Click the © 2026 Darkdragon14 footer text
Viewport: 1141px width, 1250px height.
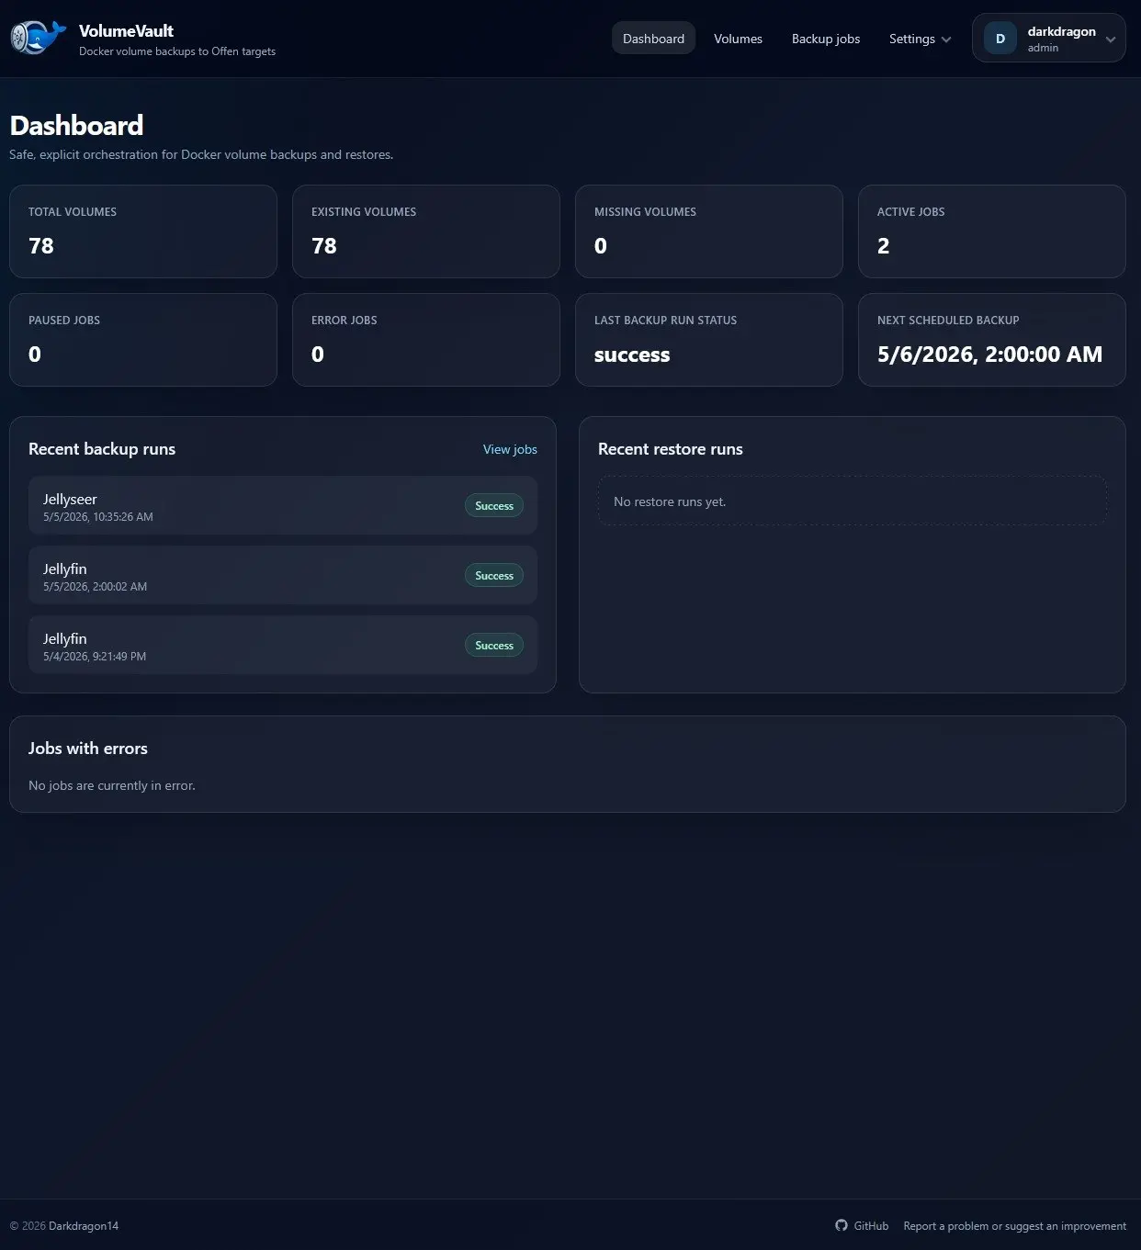point(64,1226)
